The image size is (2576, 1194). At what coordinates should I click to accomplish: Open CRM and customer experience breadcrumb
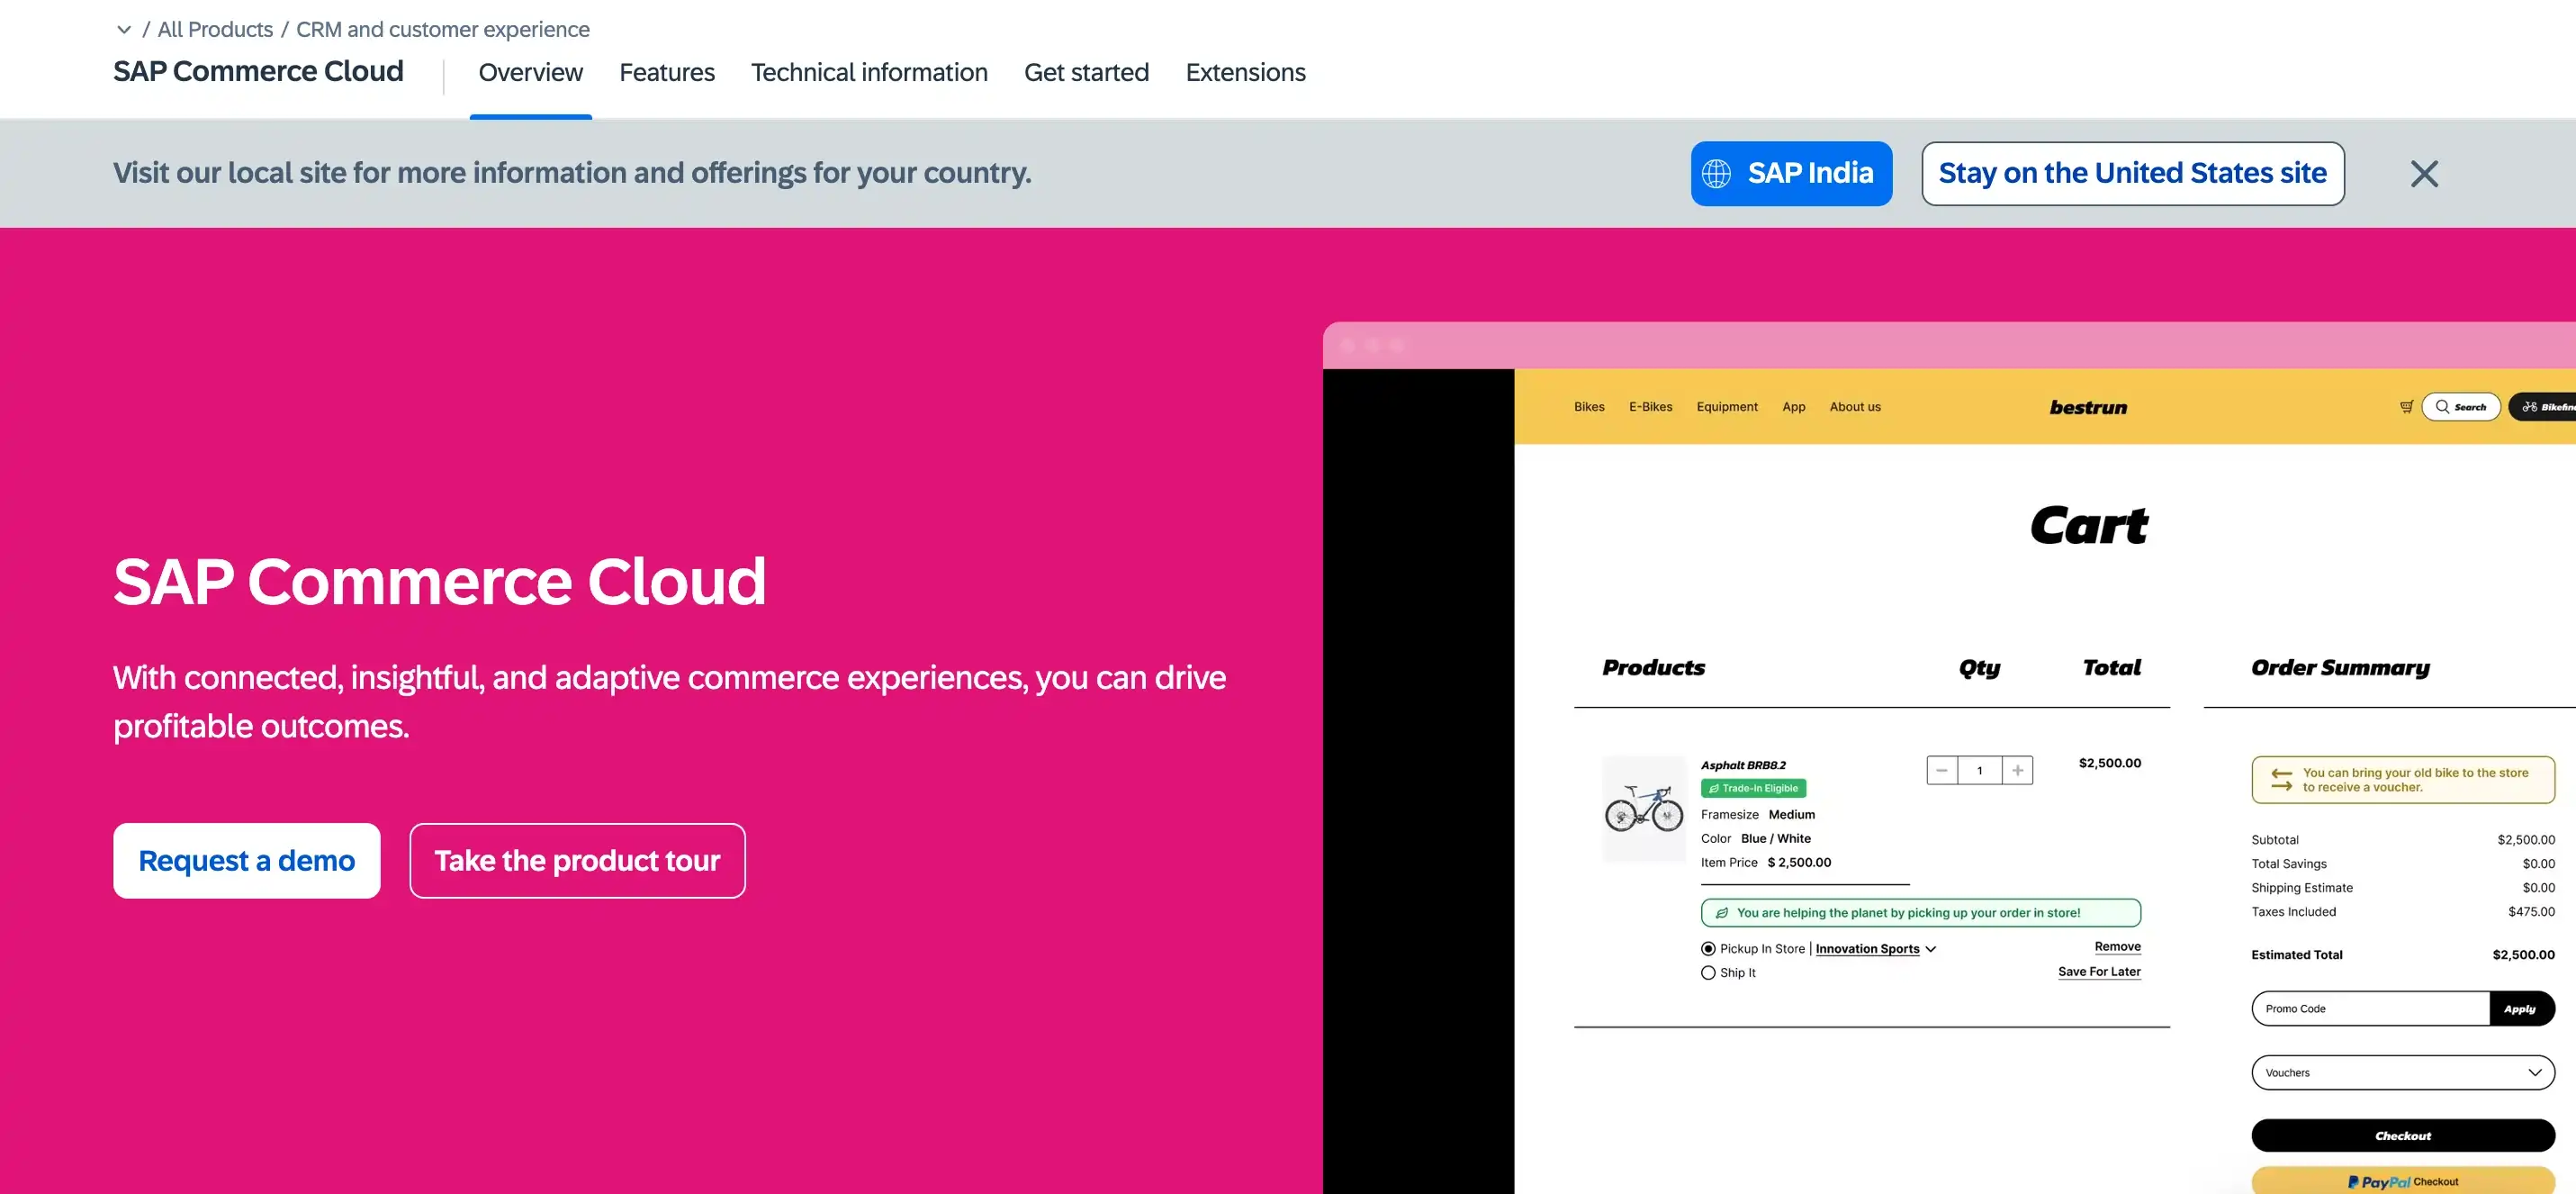(442, 30)
